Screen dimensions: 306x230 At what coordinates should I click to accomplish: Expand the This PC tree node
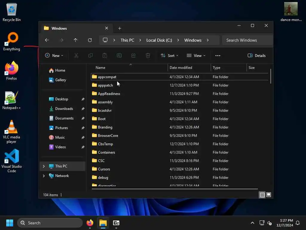point(44,166)
